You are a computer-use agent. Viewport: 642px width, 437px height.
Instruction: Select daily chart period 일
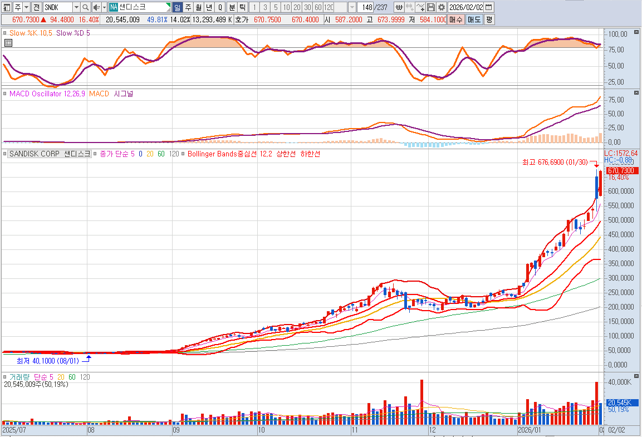[177, 7]
